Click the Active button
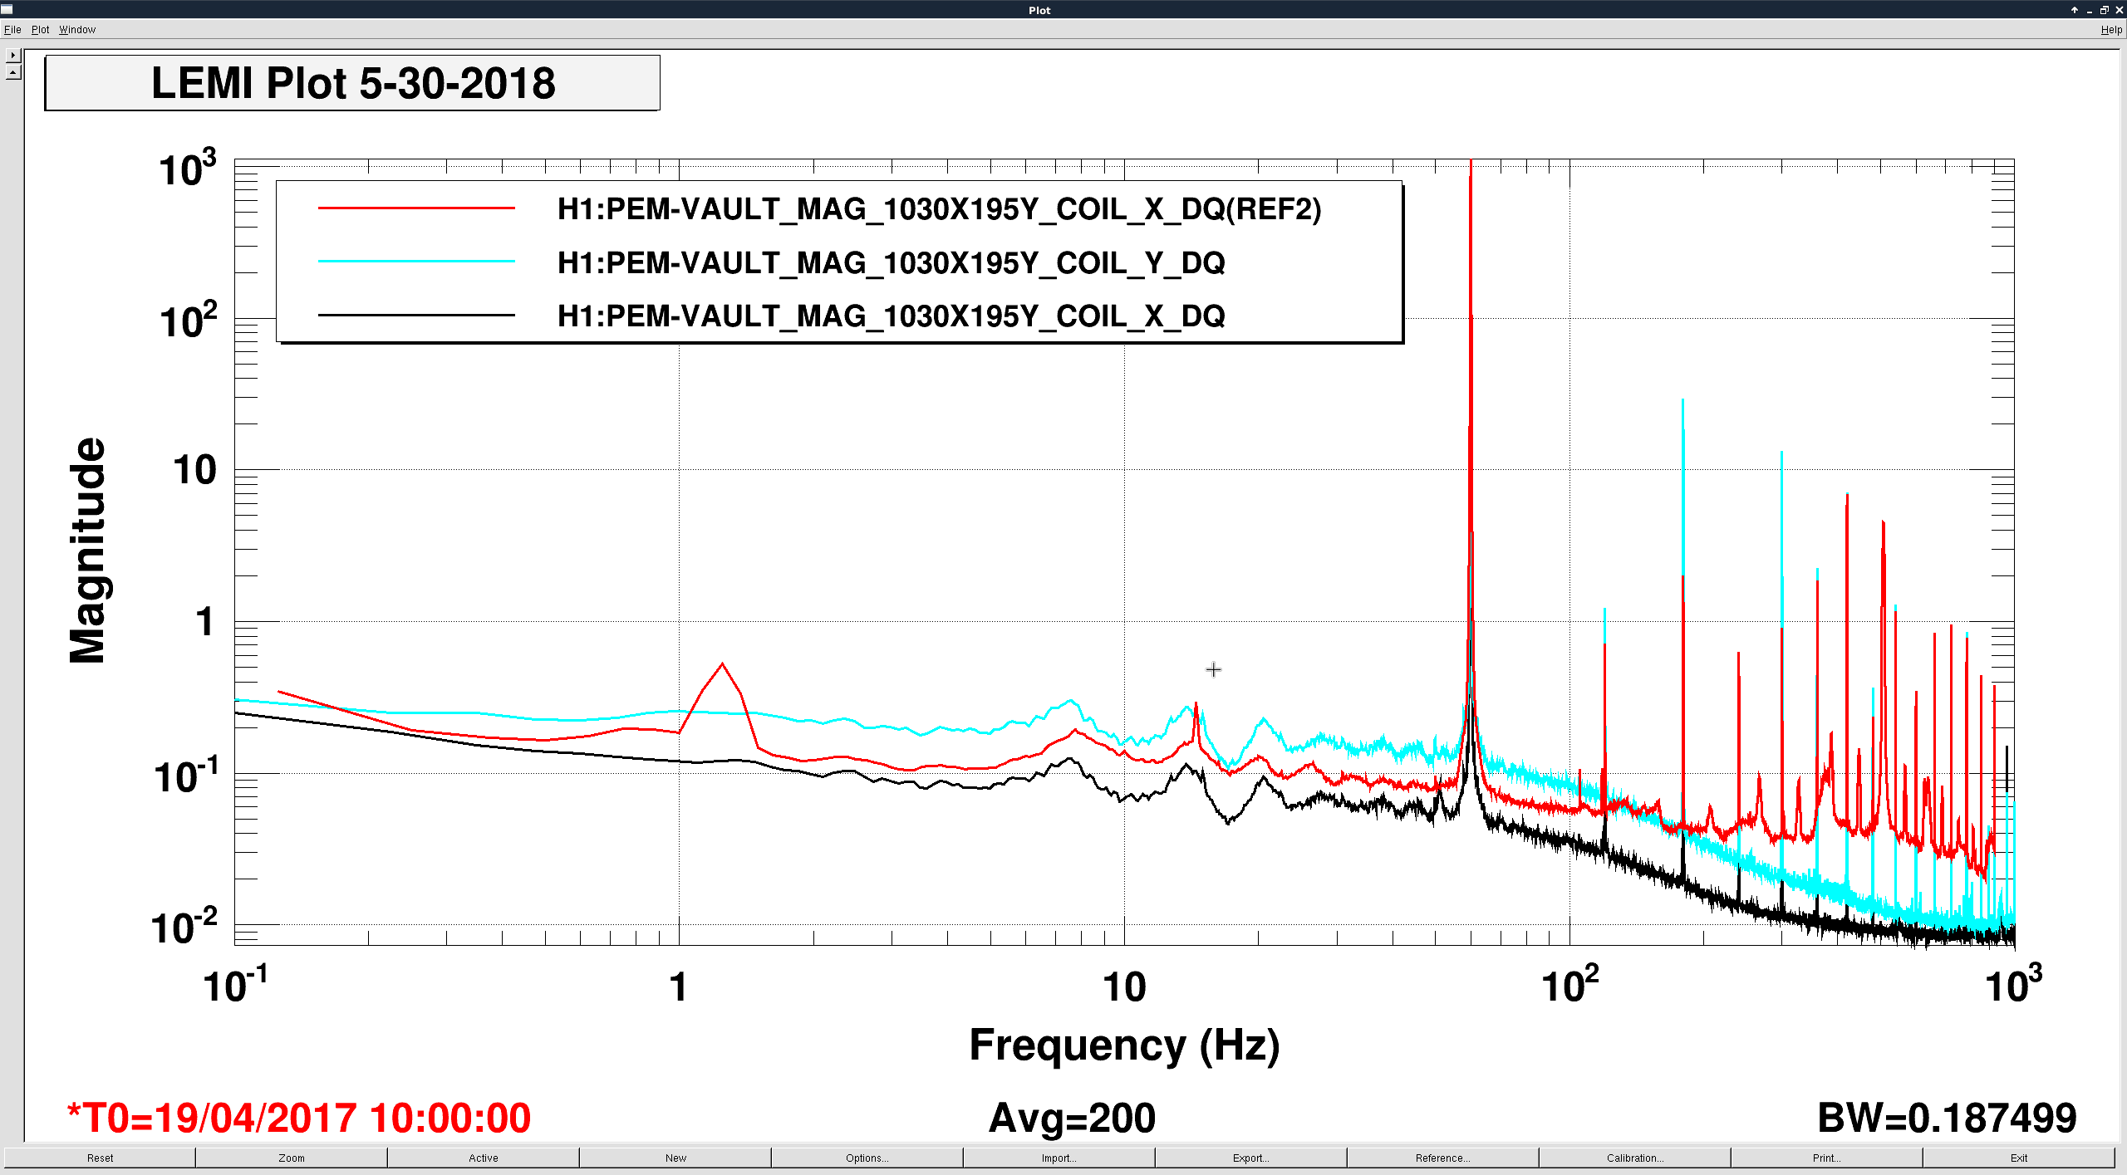 [483, 1158]
